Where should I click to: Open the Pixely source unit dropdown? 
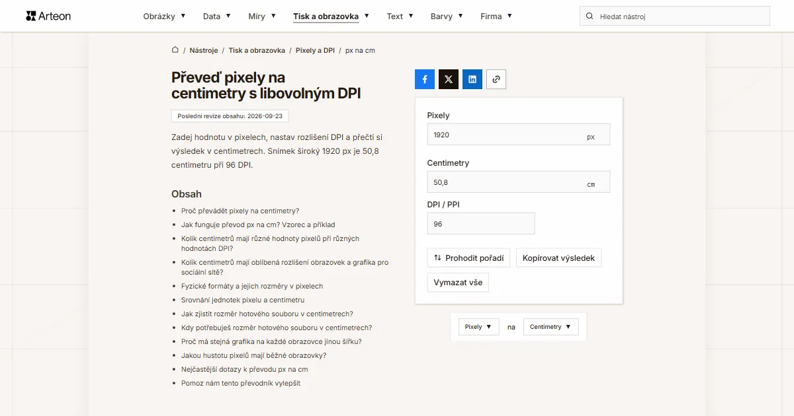pyautogui.click(x=479, y=327)
